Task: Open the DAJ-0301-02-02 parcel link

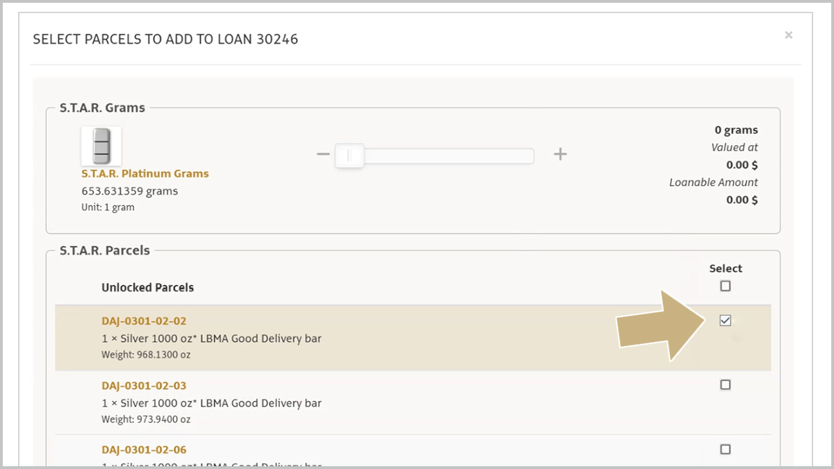Action: coord(144,321)
